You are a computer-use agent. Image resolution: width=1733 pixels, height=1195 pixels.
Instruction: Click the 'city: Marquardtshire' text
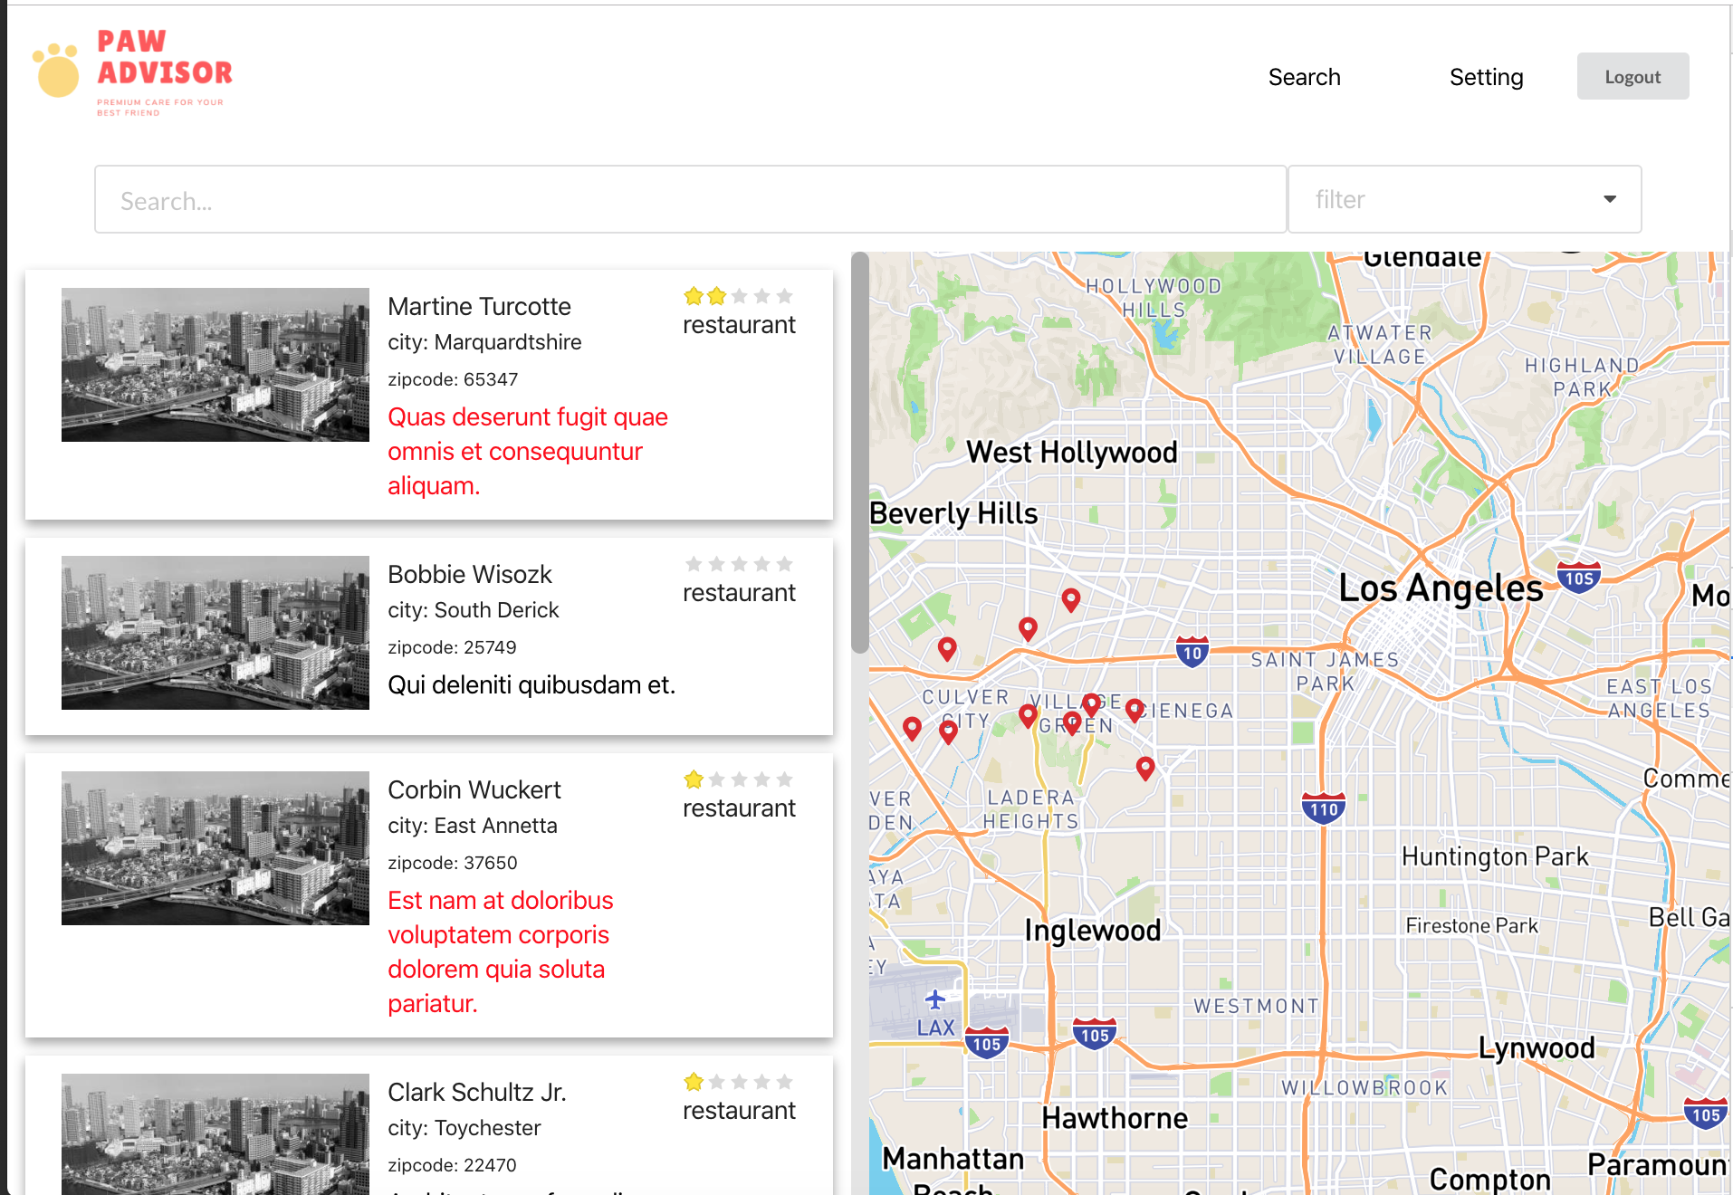point(484,342)
